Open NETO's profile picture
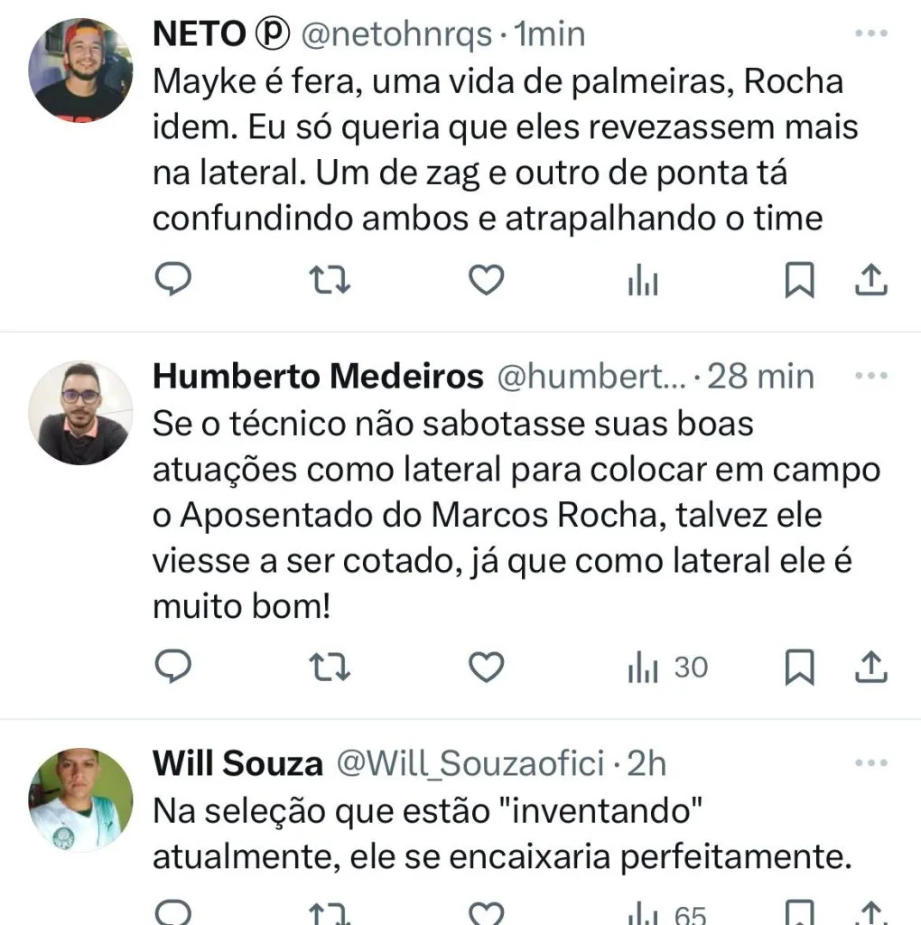 81,70
